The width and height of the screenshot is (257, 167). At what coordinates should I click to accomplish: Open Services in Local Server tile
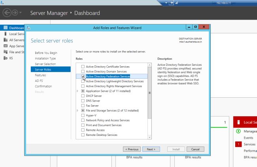click(249, 144)
